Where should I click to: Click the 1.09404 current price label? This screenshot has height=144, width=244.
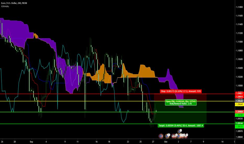pos(239,112)
